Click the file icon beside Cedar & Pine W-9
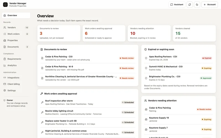This screenshot has width=221, height=138. click(42, 68)
